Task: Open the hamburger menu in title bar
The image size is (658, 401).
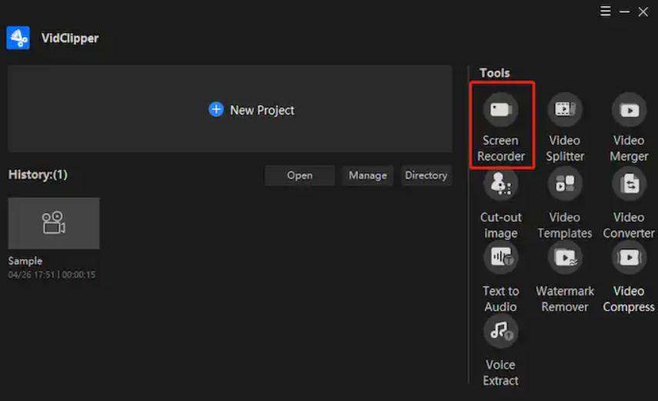Action: click(606, 12)
